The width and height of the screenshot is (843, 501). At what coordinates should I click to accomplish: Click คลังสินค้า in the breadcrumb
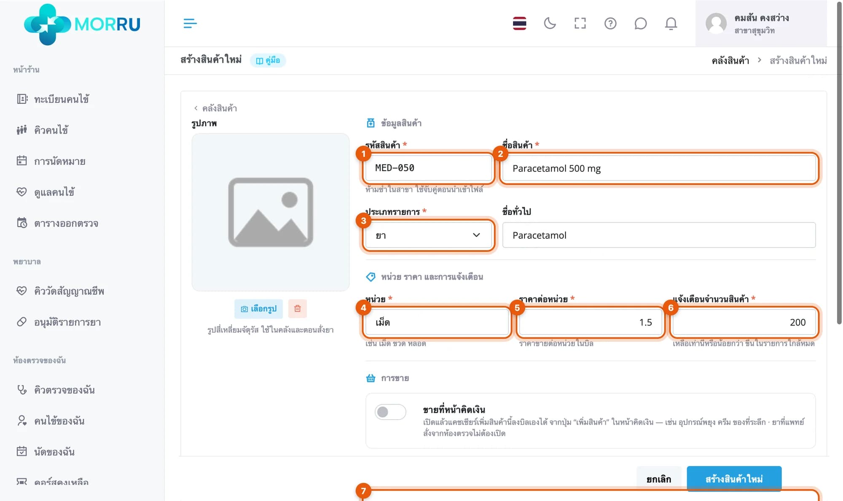730,61
